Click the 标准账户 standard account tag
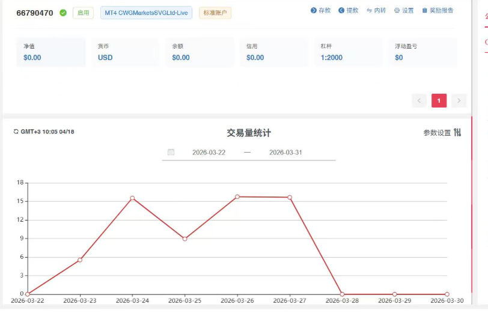 click(x=215, y=13)
